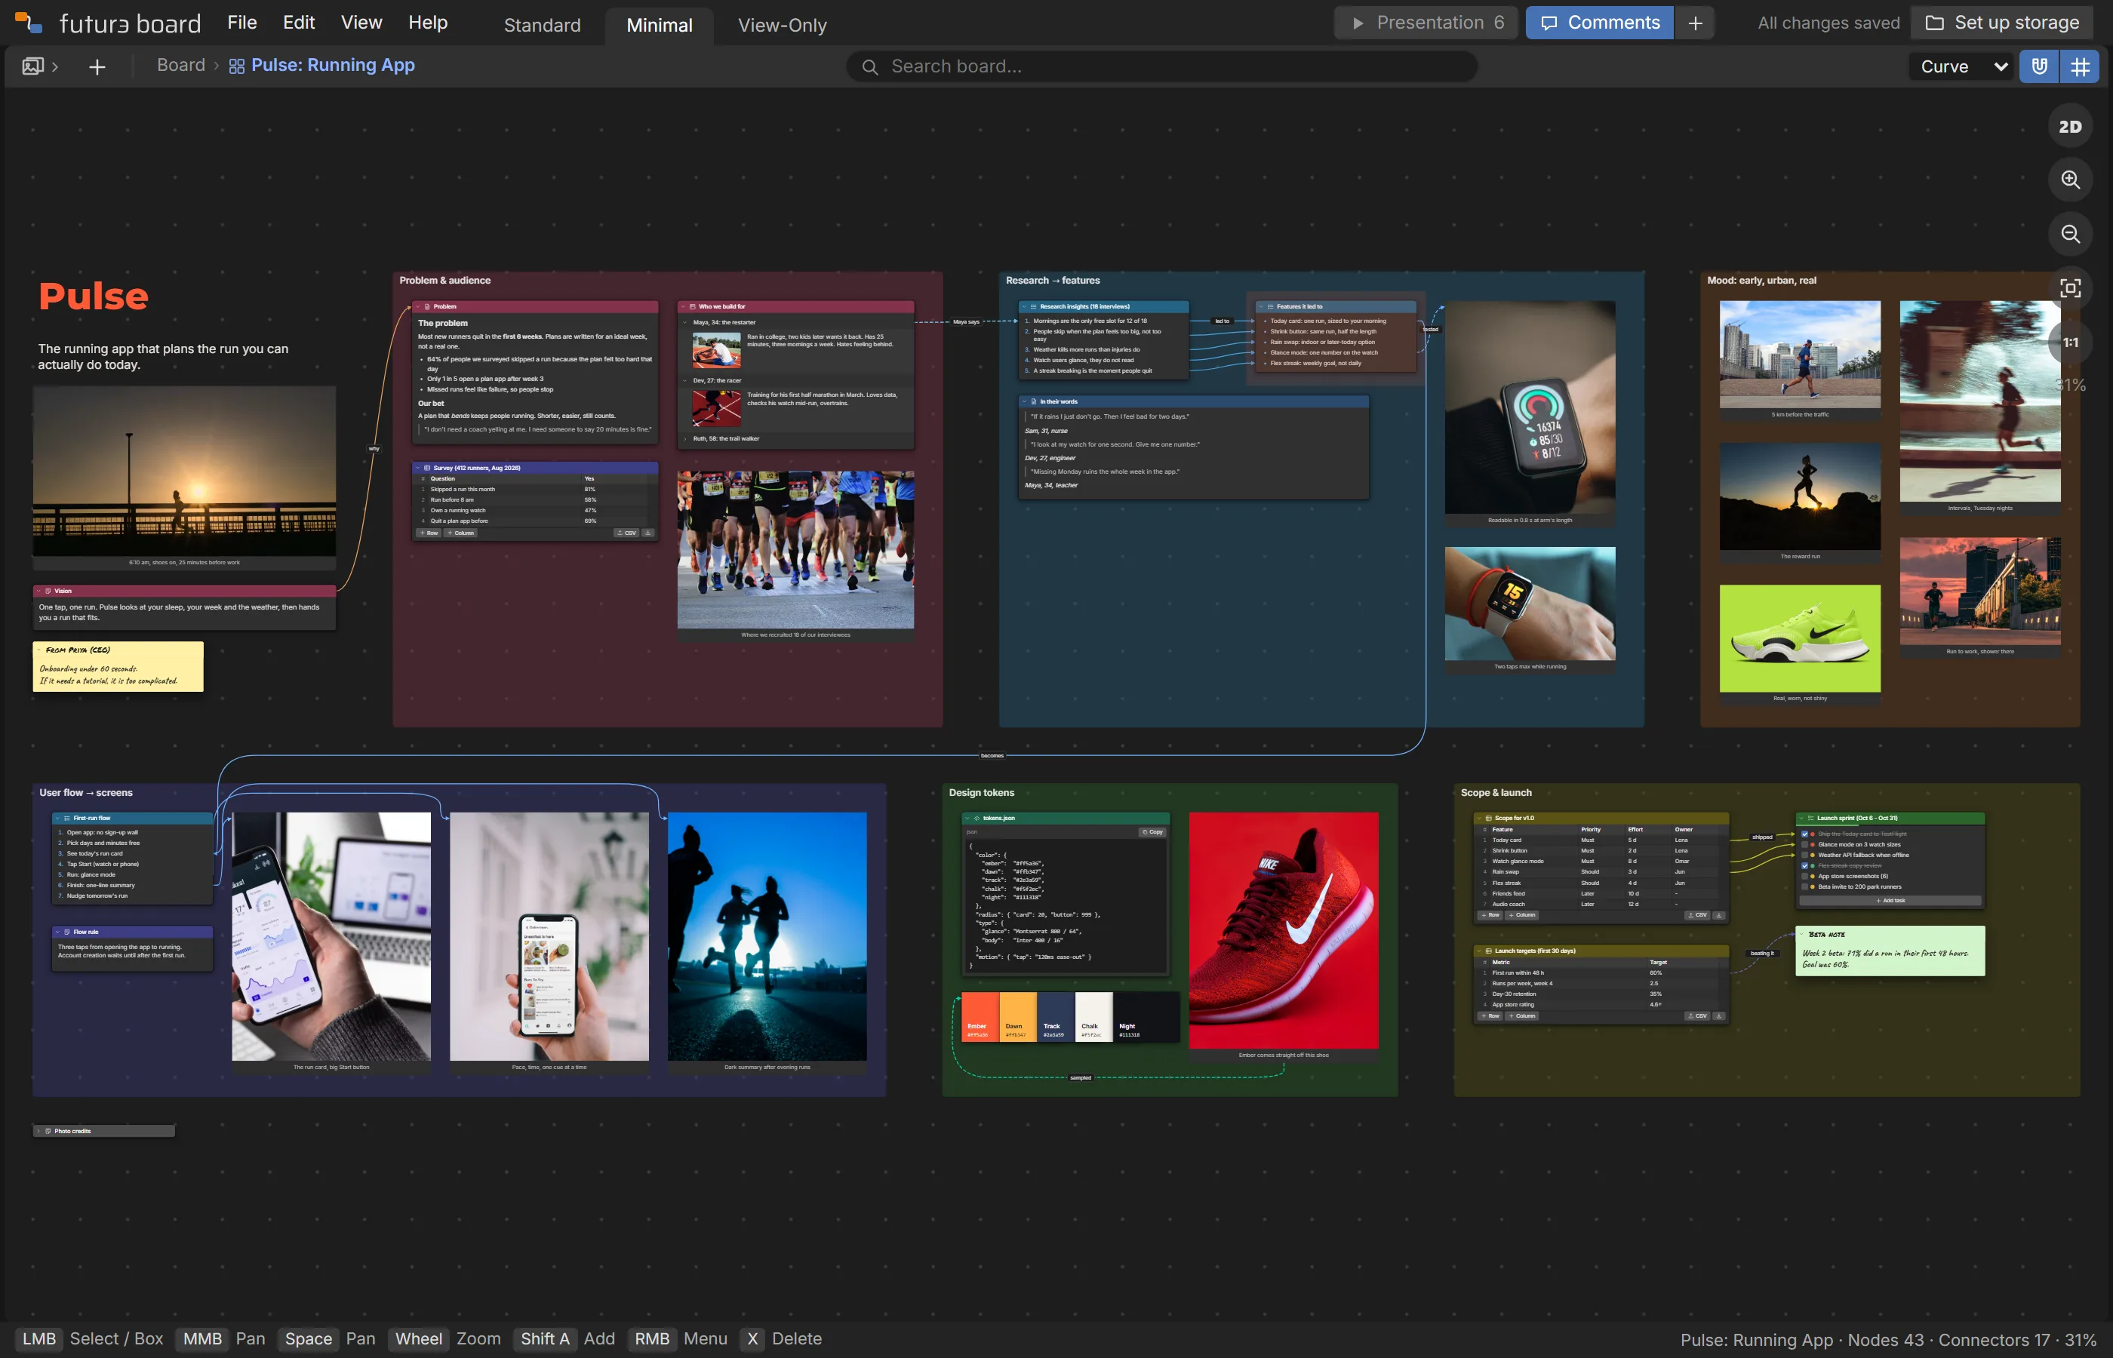Collapse the Vision node chevron

pyautogui.click(x=38, y=591)
